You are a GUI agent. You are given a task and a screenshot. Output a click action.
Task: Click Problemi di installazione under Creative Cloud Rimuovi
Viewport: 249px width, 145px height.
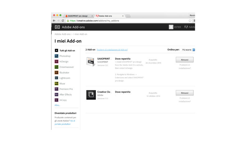coord(185,100)
